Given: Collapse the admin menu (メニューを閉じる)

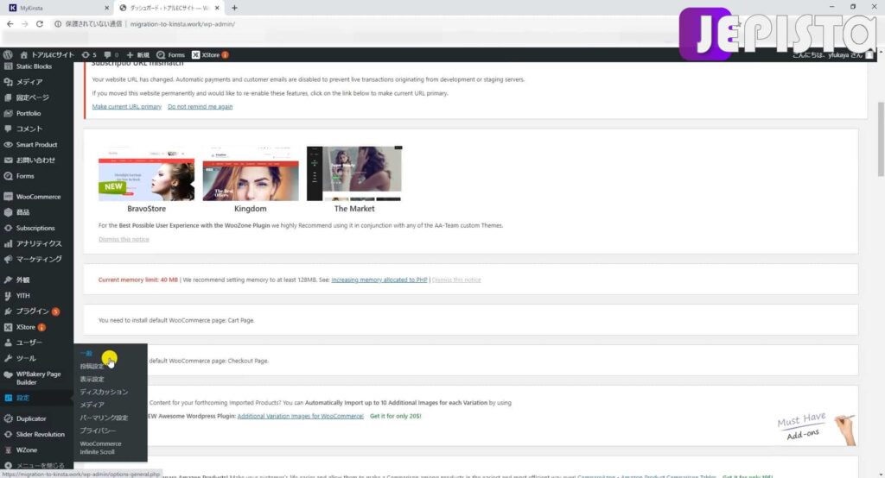Looking at the screenshot, I should tap(35, 466).
